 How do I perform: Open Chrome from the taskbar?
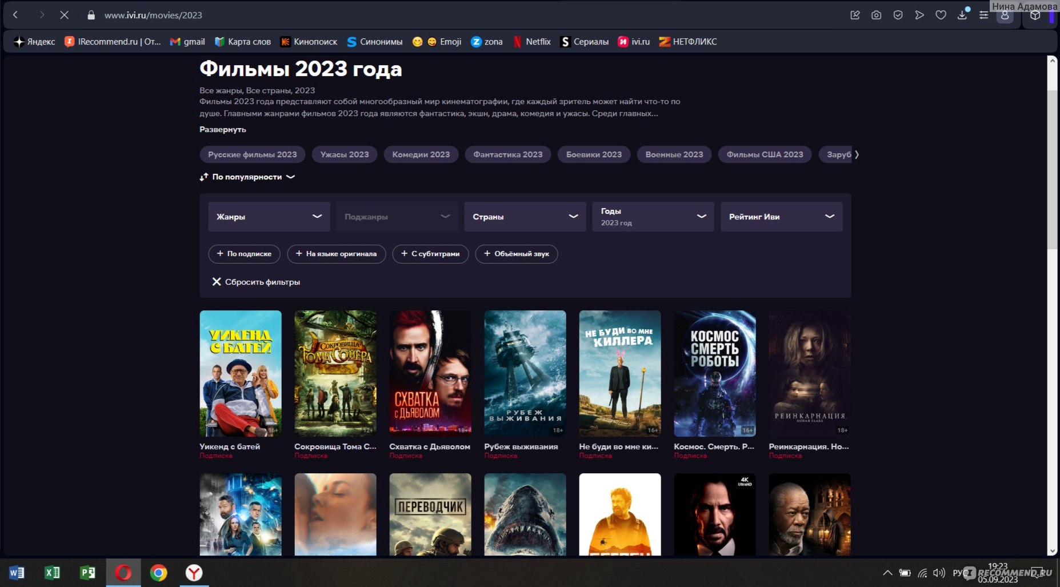[x=158, y=573]
